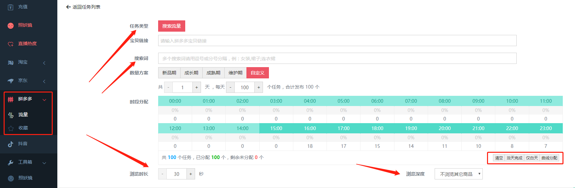Image resolution: width=575 pixels, height=188 pixels.
Task: Open 直播热度 via its heart icon
Action: (x=11, y=44)
